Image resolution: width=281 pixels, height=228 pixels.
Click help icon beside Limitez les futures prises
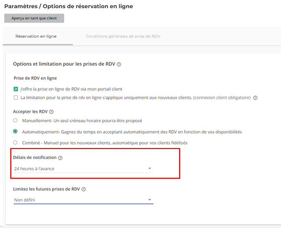coord(84,189)
